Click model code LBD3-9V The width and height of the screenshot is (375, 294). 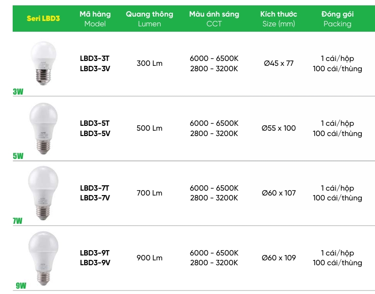tap(95, 263)
